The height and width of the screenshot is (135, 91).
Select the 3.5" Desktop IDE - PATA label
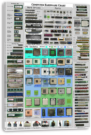34,23
